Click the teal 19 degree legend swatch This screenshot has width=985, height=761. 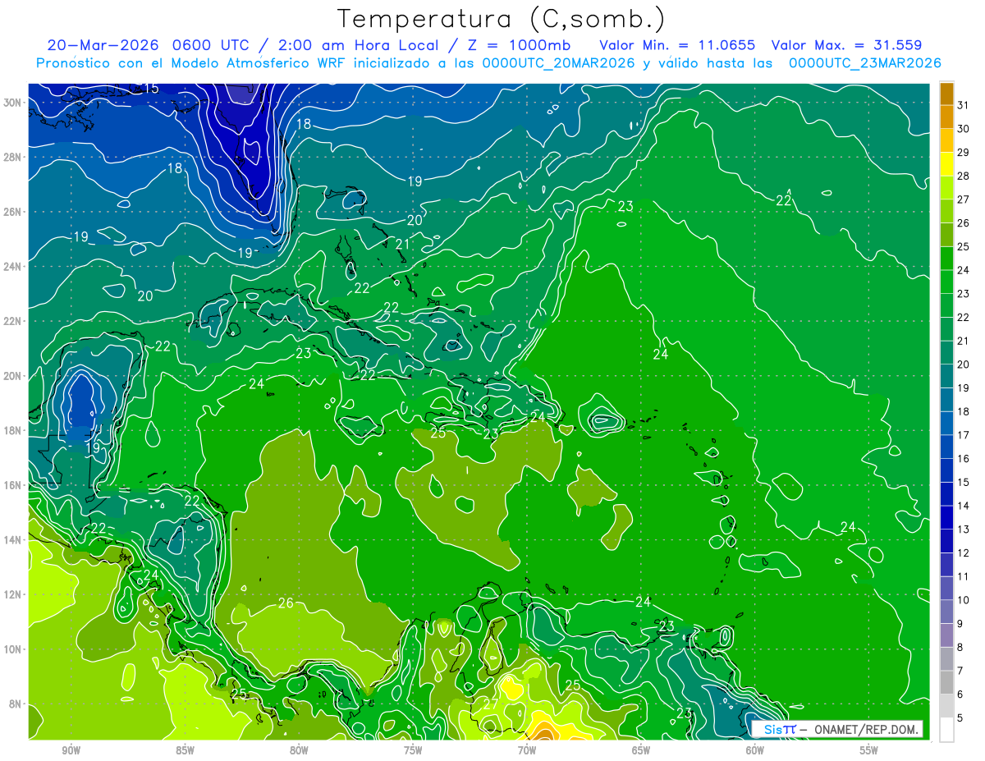pyautogui.click(x=946, y=377)
